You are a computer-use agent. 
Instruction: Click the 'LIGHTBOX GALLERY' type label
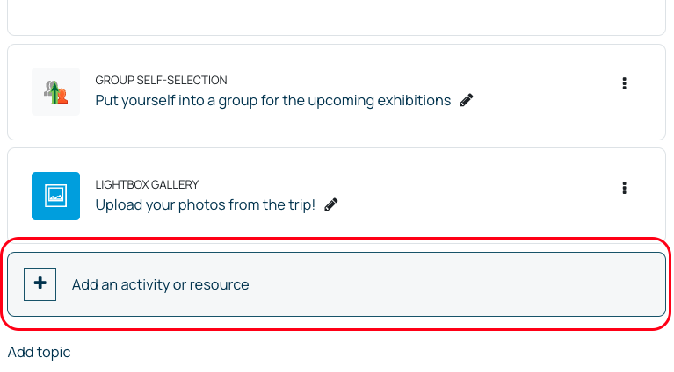pyautogui.click(x=147, y=184)
